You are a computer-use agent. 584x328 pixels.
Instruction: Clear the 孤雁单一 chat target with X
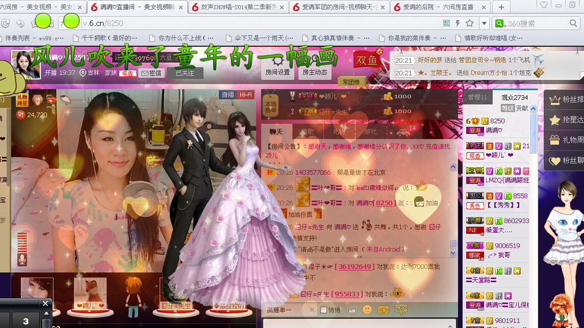[312, 310]
